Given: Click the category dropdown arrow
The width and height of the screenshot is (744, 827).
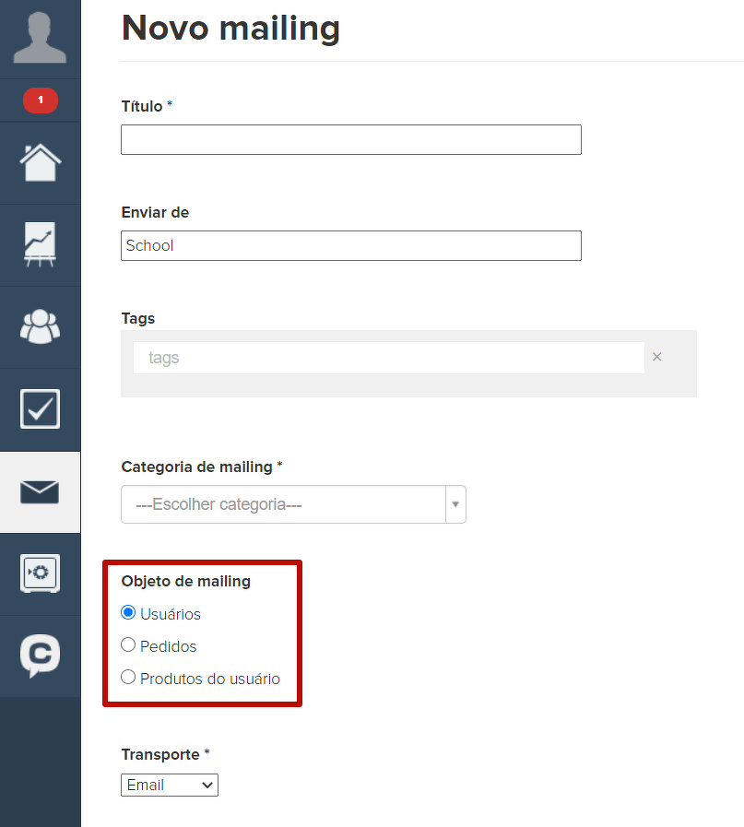Looking at the screenshot, I should pyautogui.click(x=455, y=504).
